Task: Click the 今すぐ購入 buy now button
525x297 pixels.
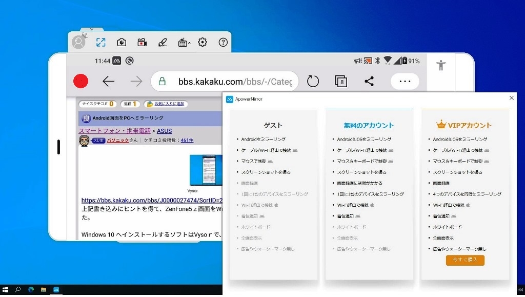Action: (x=465, y=260)
